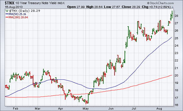Click the MA(200) 20.04 legend text
183x111 pixels.
click(18, 17)
